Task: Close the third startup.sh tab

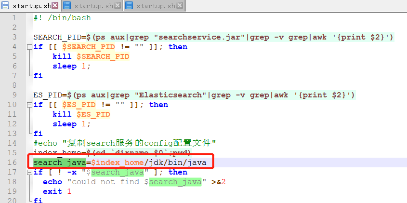Action: coord(179,6)
